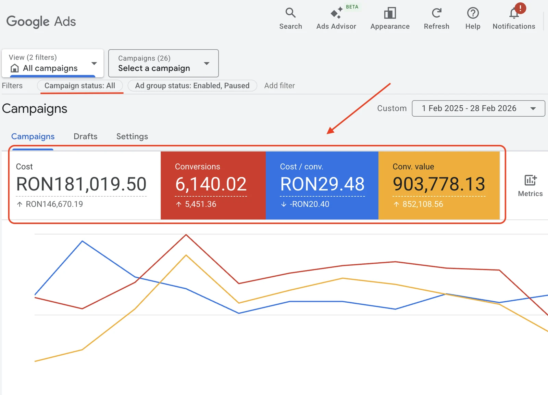Select the red Conversions scorecard

213,185
